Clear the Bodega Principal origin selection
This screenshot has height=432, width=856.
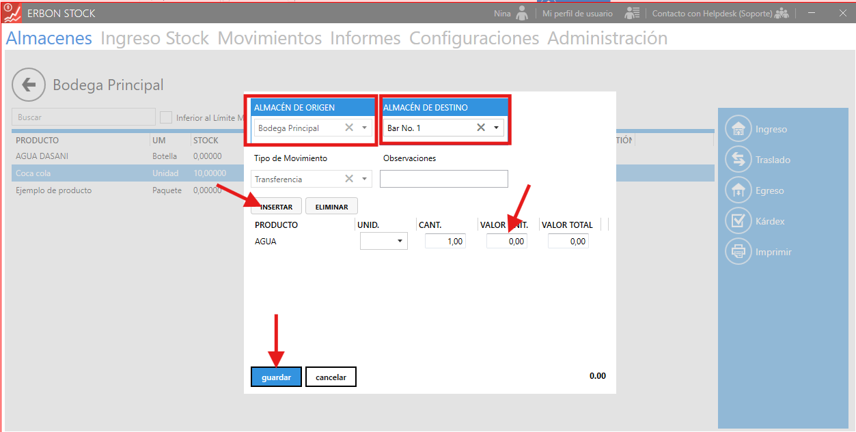(349, 128)
